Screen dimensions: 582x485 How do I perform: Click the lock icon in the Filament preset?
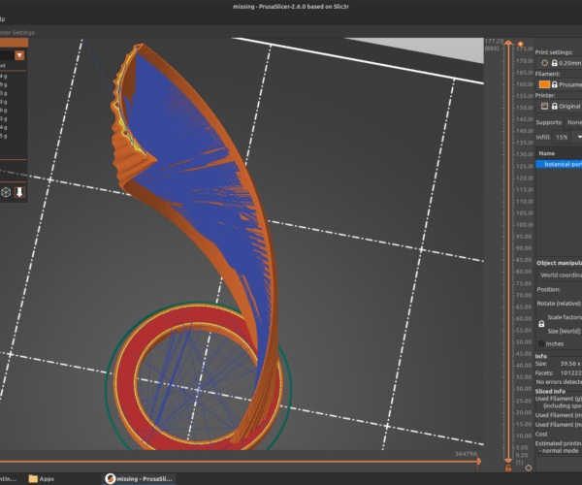tap(555, 84)
